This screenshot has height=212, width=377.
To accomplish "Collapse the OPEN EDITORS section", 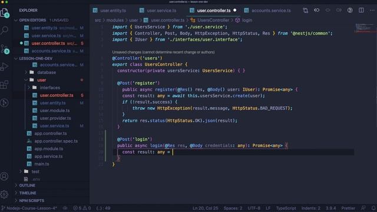I will 16,20.
